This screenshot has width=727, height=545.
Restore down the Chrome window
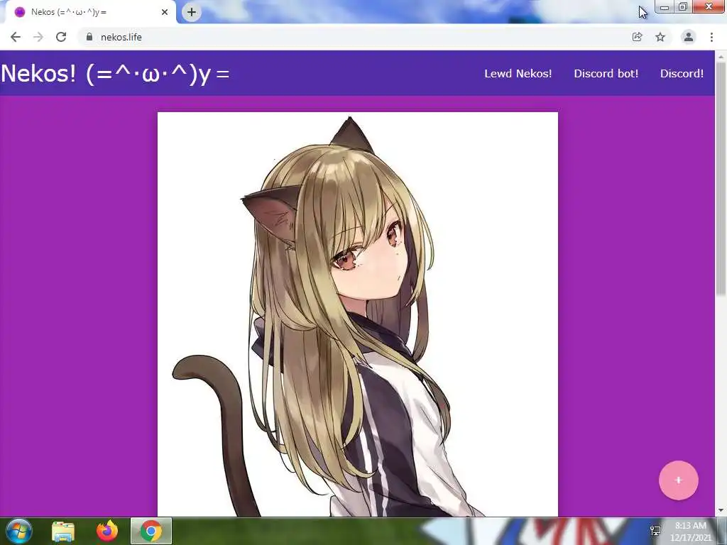pyautogui.click(x=683, y=7)
